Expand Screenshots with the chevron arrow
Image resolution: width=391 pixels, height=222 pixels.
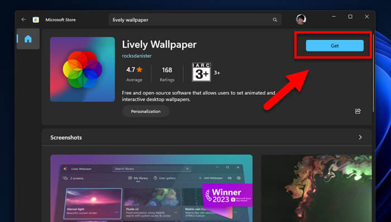pyautogui.click(x=360, y=137)
